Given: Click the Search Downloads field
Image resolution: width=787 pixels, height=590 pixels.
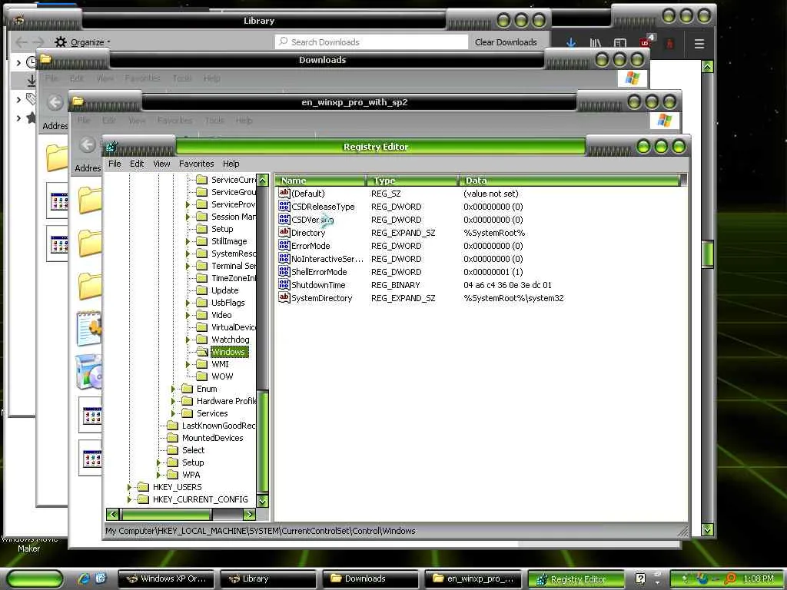Looking at the screenshot, I should [x=371, y=42].
